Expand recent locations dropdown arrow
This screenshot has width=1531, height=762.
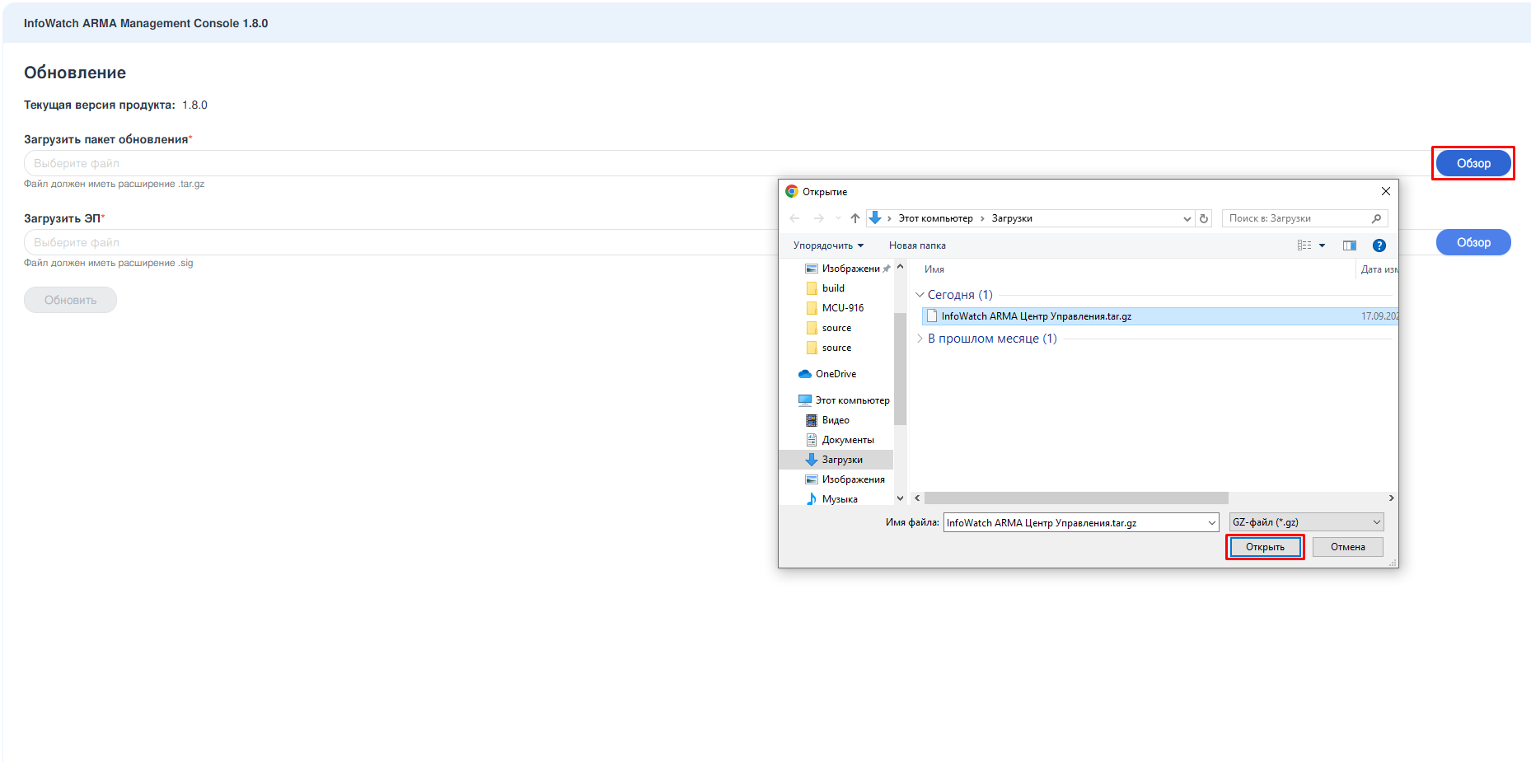pyautogui.click(x=838, y=218)
